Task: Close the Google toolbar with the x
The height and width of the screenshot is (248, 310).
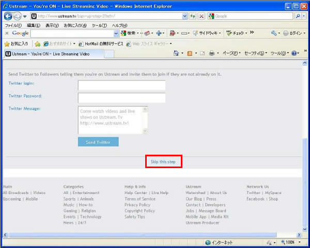Action: tap(7, 33)
